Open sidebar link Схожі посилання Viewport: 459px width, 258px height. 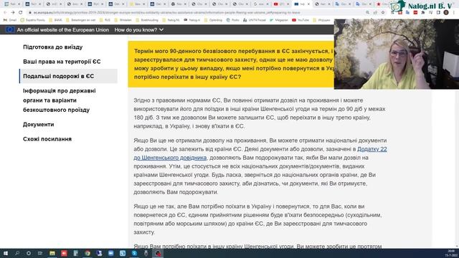tap(47, 139)
